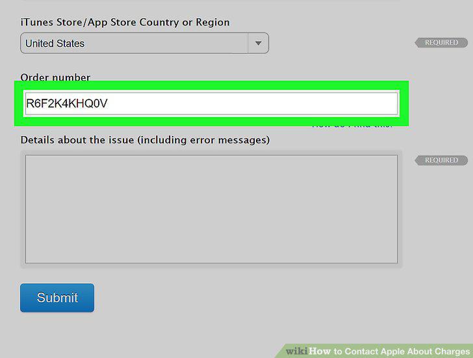Click the REQUIRED tag beside country dropdown
Screen dimensions: 473x358
(441, 42)
